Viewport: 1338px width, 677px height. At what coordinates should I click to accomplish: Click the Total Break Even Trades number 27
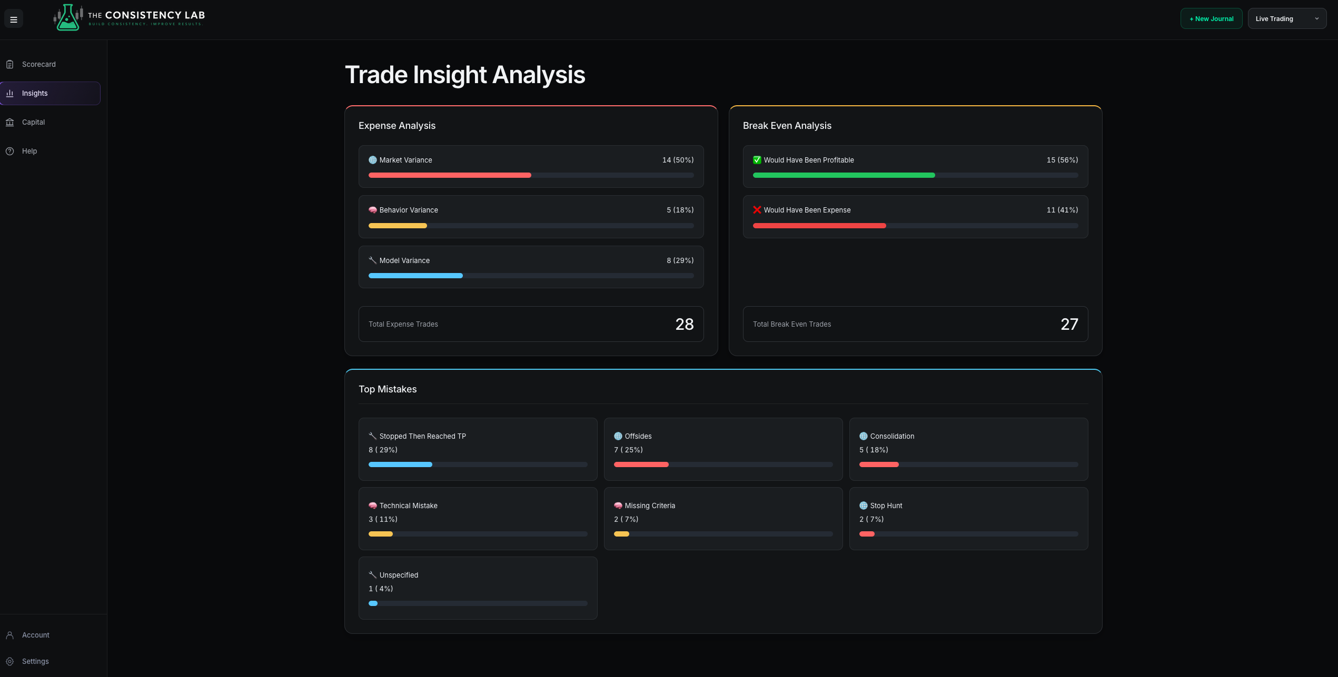[1069, 324]
